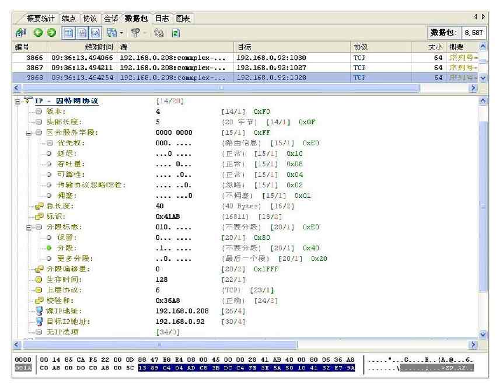
Task: Collapse the 分段标志 tree node
Action: click(30, 227)
